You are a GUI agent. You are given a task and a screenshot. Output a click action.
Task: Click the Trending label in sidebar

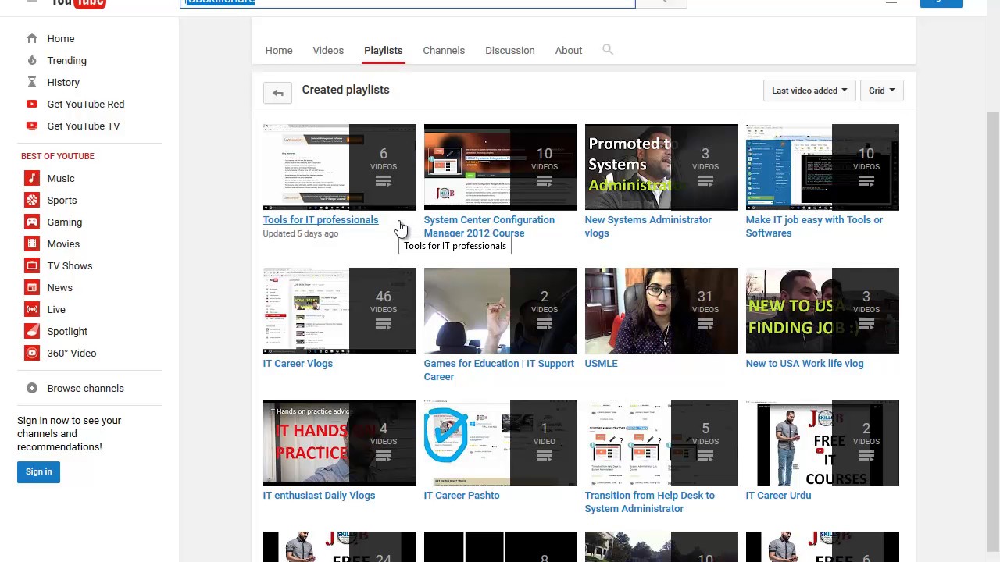(x=66, y=60)
